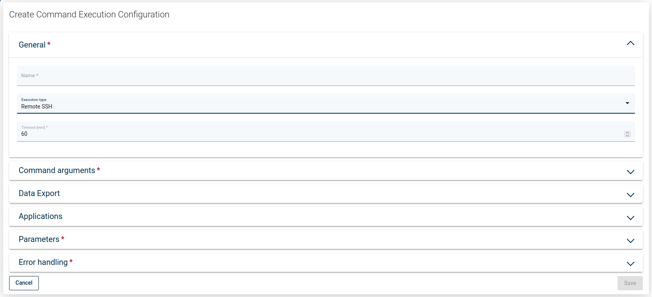Open the Data Export section title
This screenshot has width=652, height=297.
[x=39, y=194]
